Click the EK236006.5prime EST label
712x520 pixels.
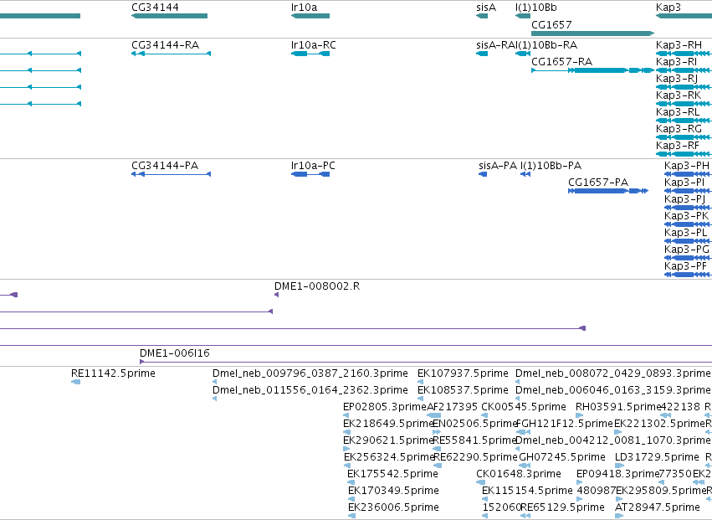393,507
